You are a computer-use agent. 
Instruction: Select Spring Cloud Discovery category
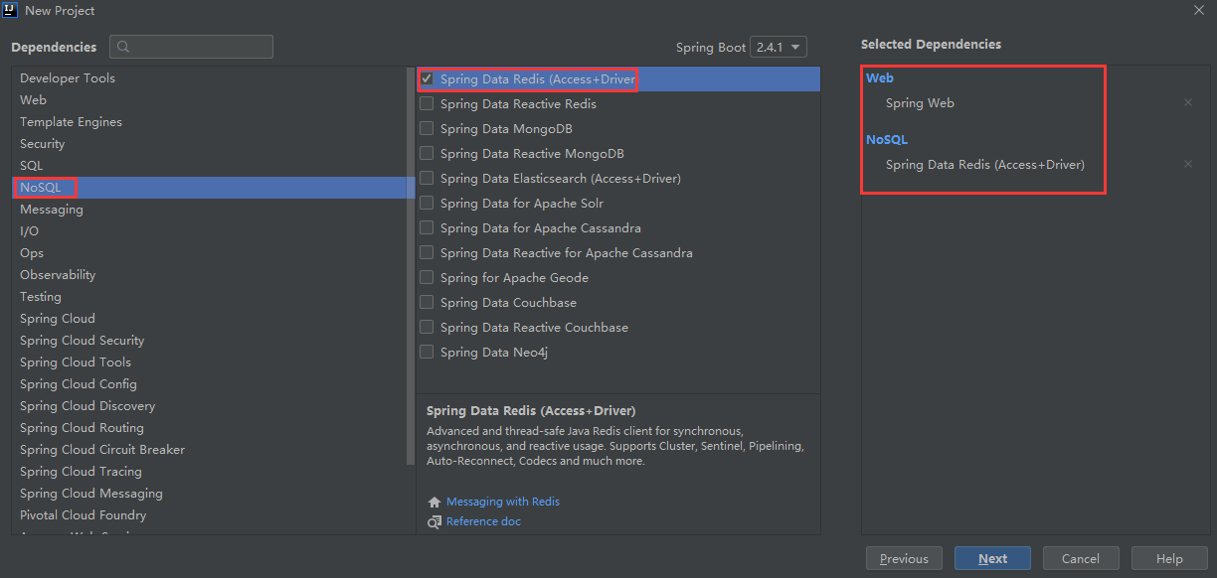209,406
